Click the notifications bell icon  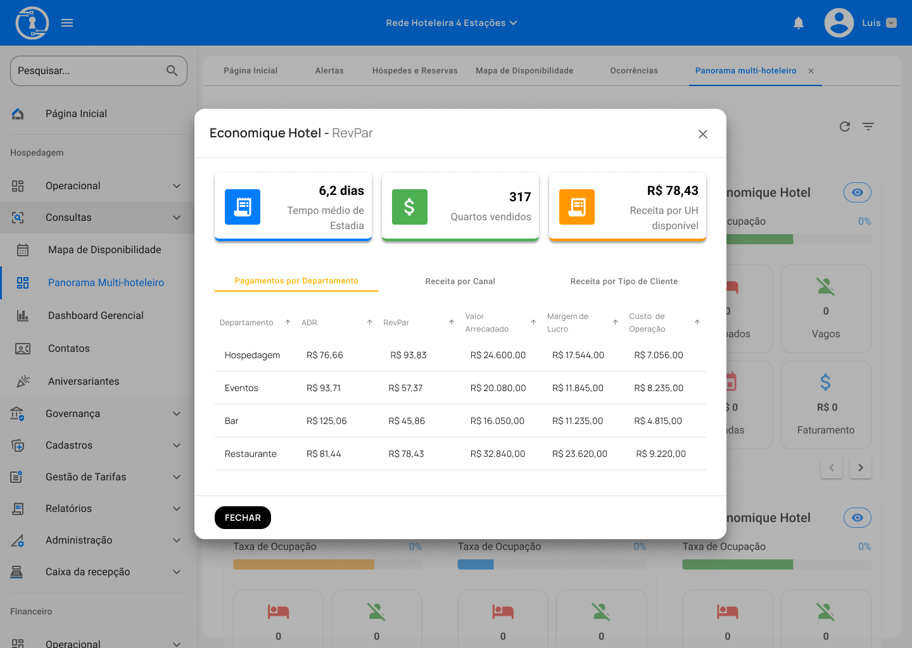[799, 23]
